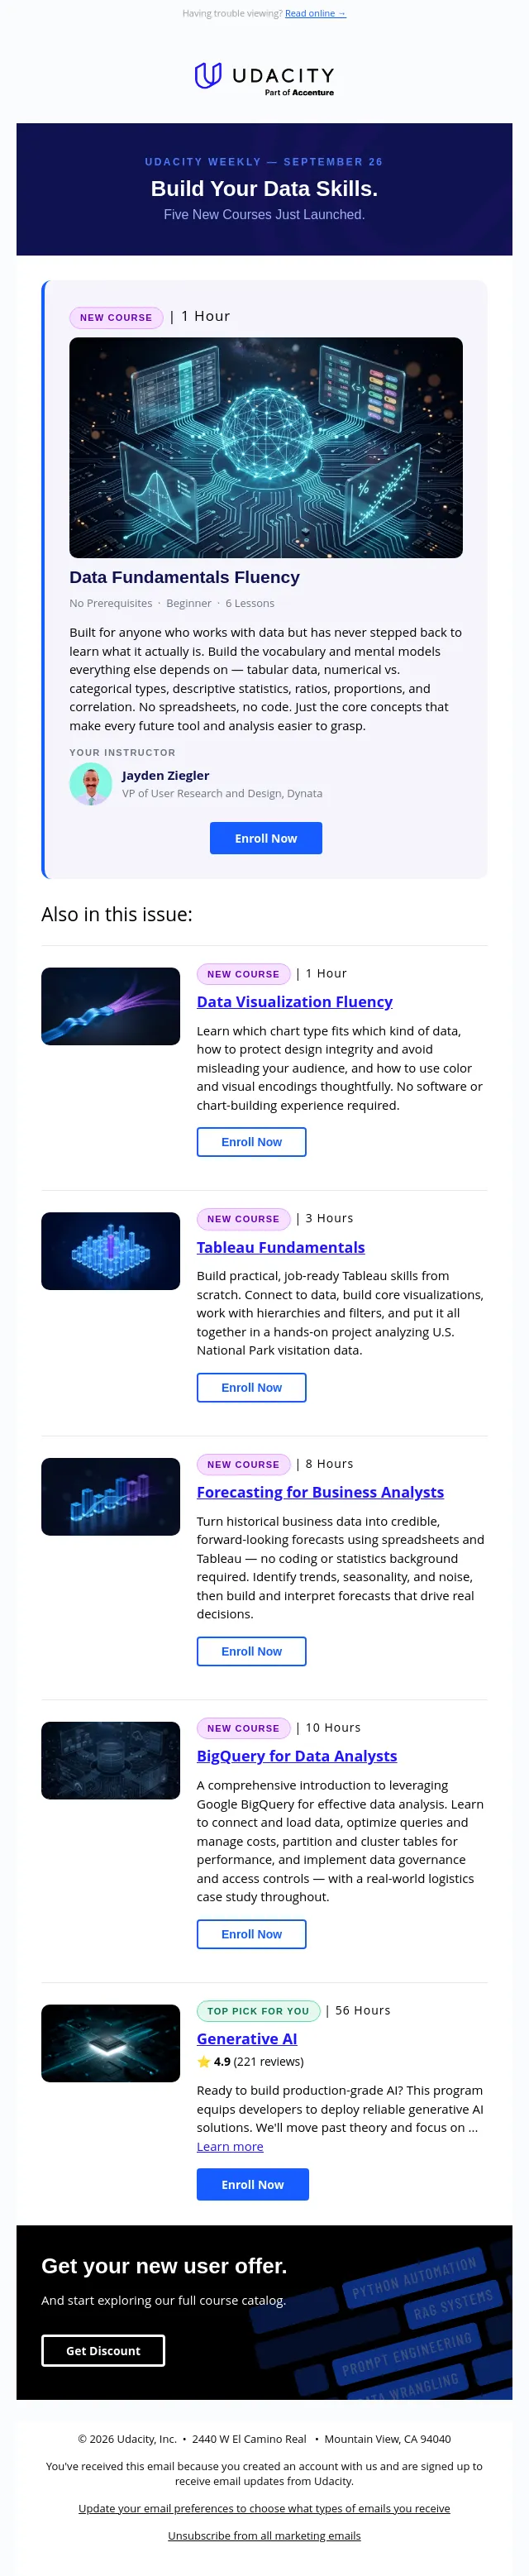
Task: Click the Get Discount button
Action: tap(103, 2350)
